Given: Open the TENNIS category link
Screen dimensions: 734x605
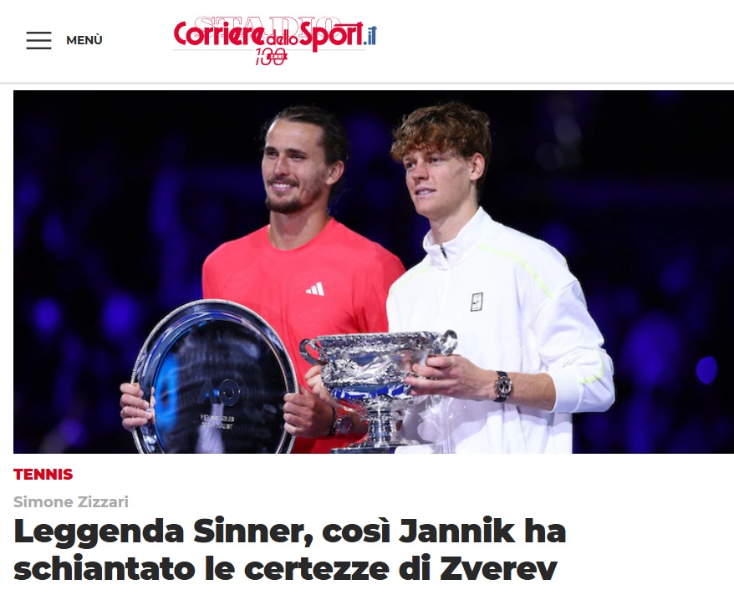Looking at the screenshot, I should 43,475.
